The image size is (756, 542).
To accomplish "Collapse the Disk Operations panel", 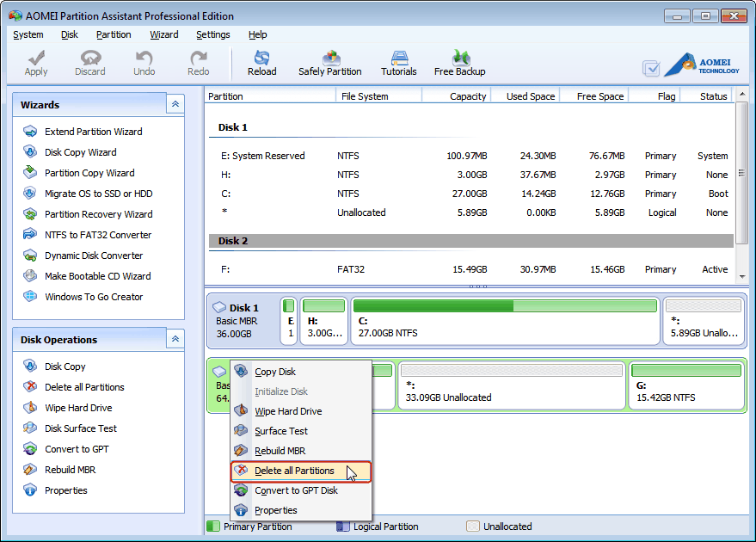I will pos(175,339).
